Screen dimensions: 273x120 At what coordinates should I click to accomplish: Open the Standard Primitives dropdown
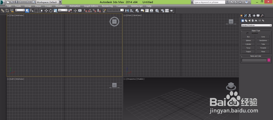point(256,25)
